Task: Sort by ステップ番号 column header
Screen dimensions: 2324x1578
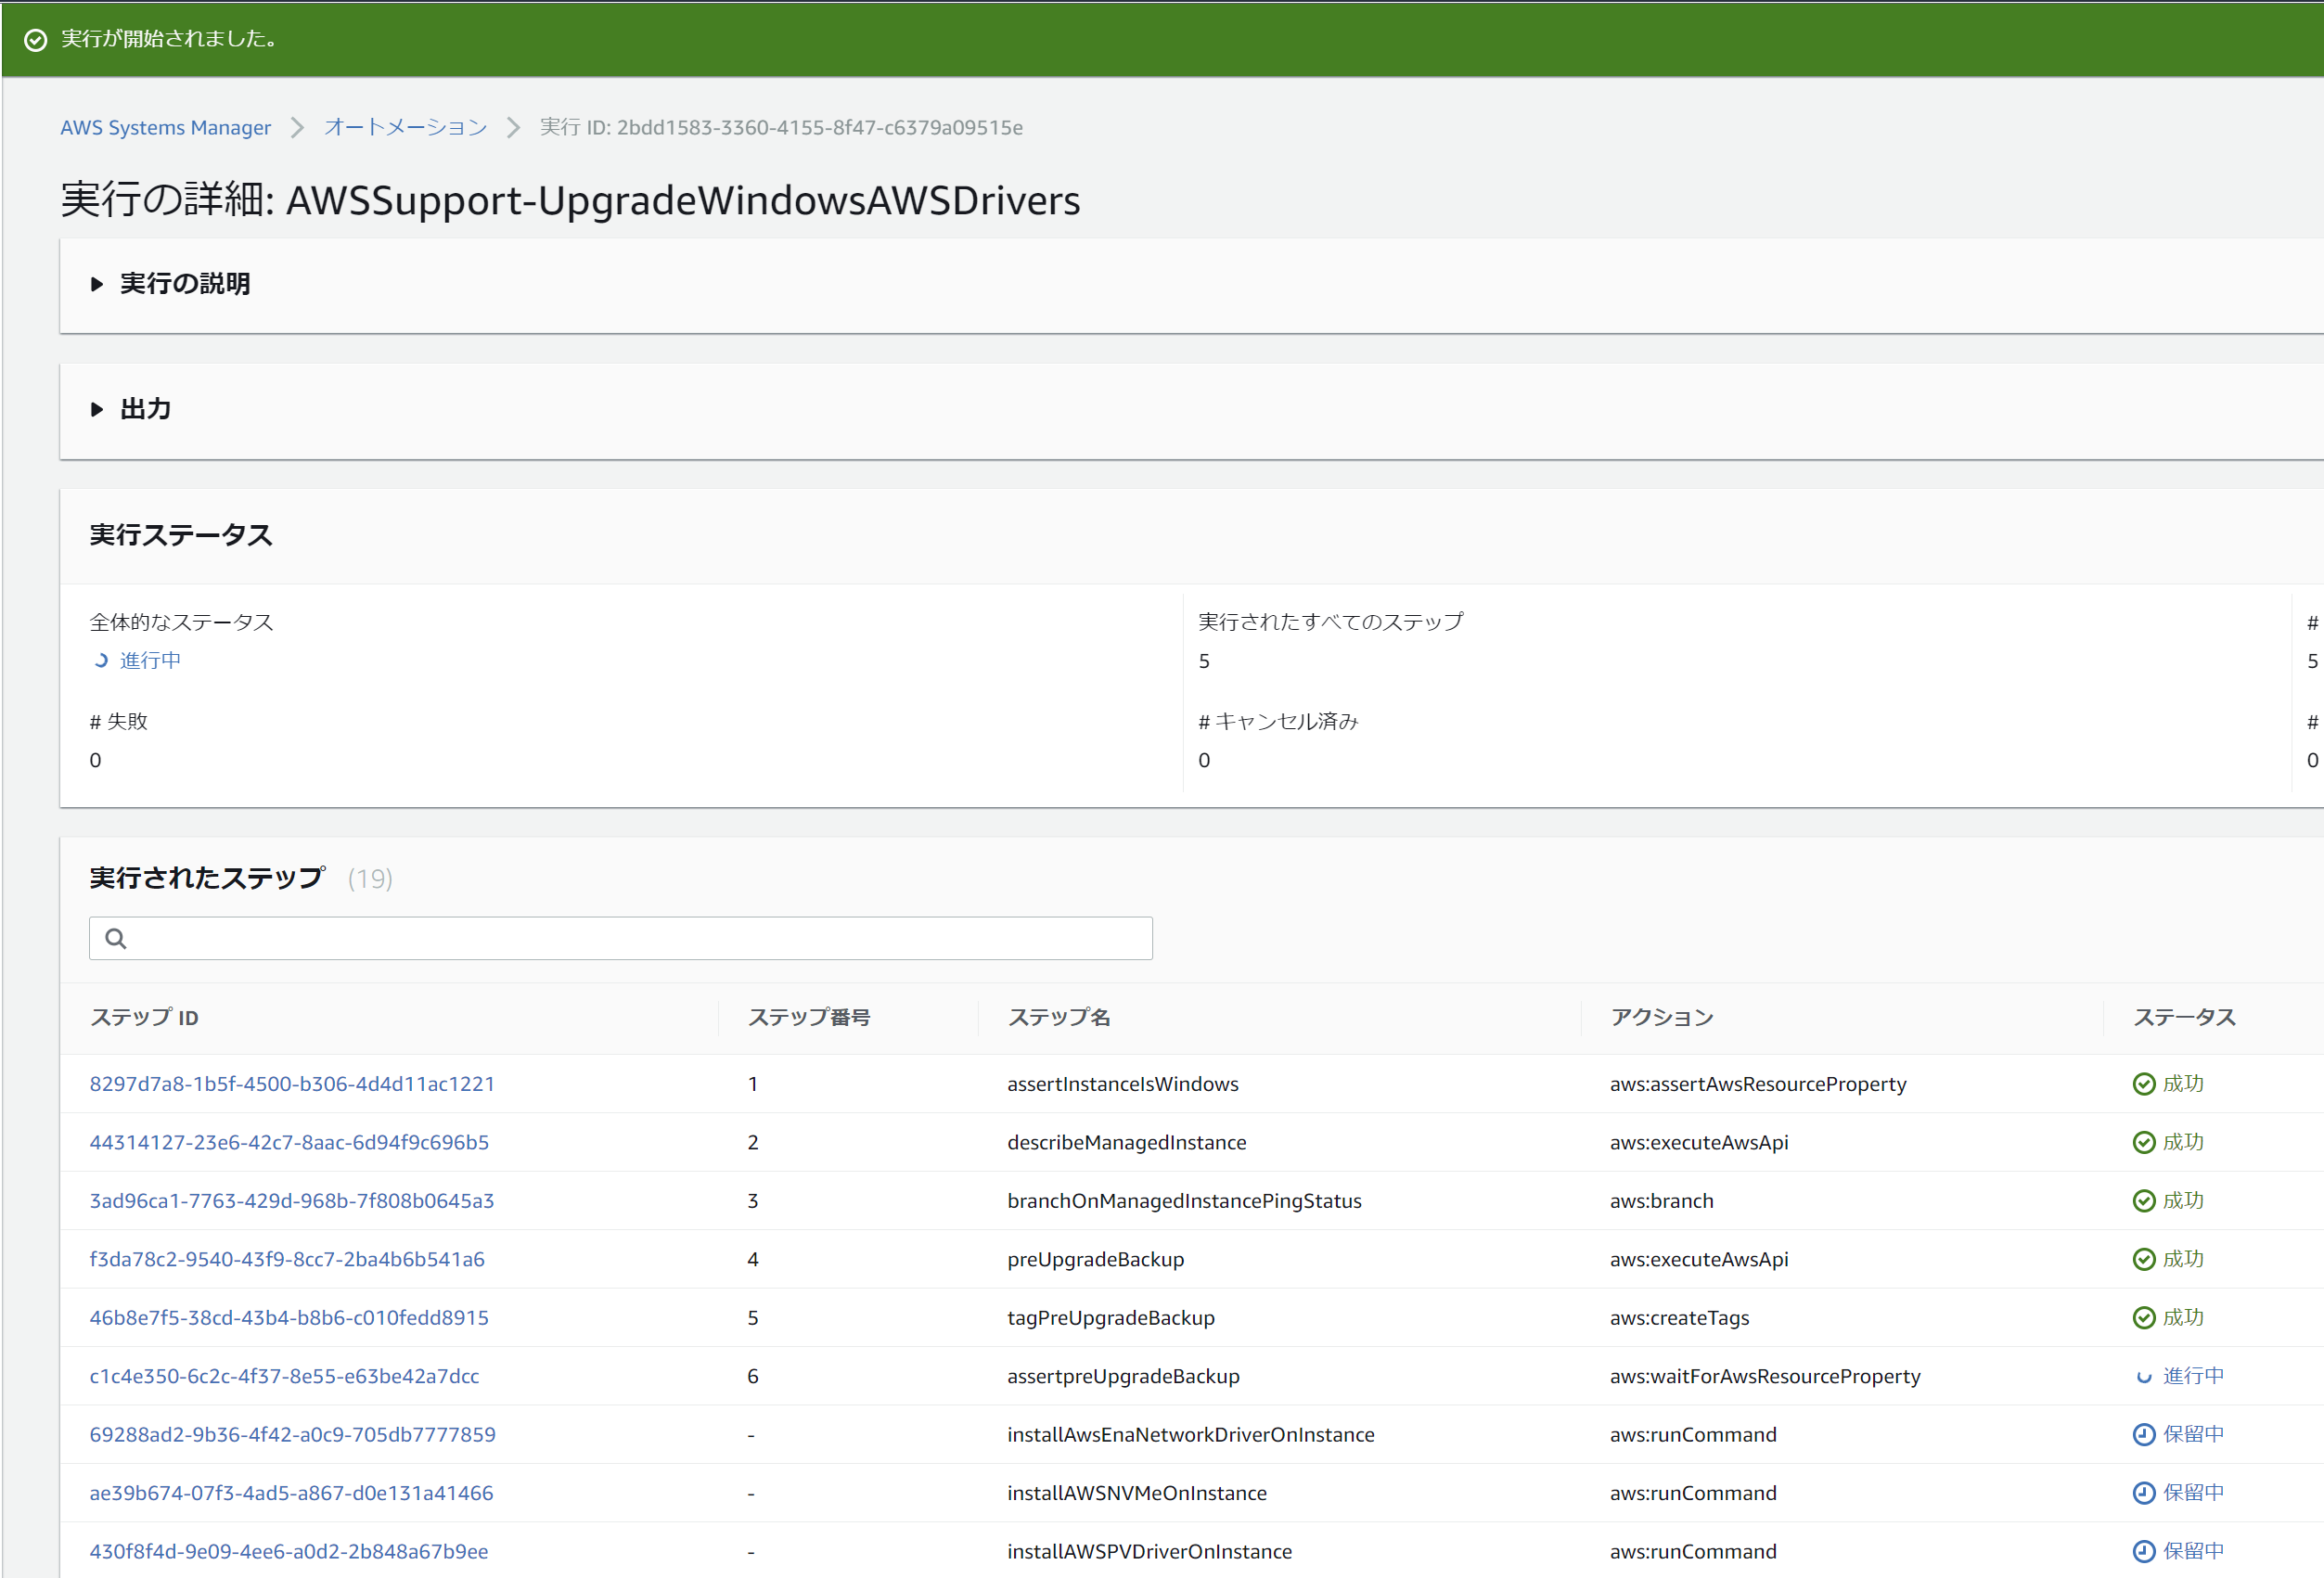Action: tap(808, 1018)
